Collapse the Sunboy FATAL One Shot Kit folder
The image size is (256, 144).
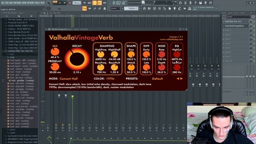pos(20,51)
